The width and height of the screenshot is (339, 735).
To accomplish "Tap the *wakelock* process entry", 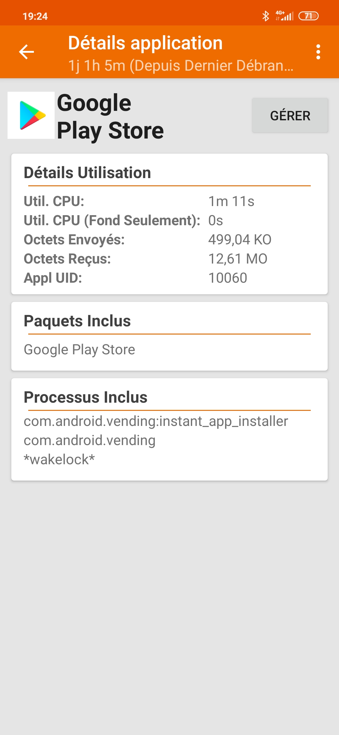I will coord(59,460).
